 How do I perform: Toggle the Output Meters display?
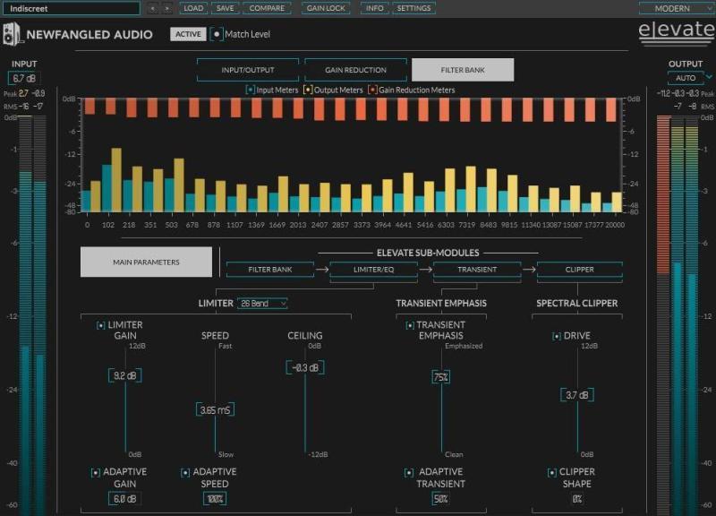point(308,90)
